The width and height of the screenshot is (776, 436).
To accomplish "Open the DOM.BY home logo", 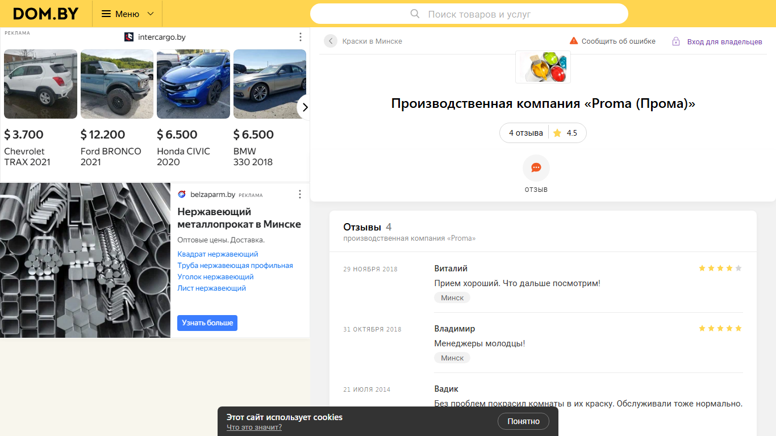I will click(46, 14).
